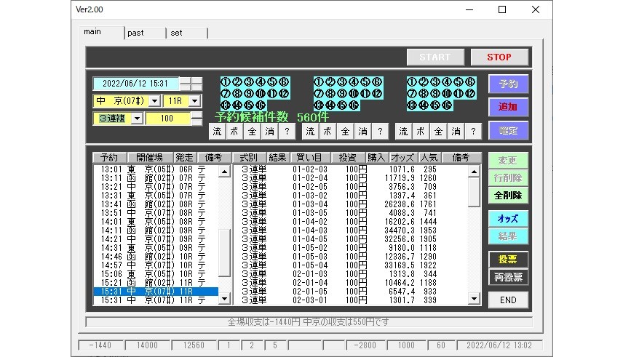Select the 14:46 函館(02#) 10R reservation row
This screenshot has width=623, height=357.
[x=156, y=257]
